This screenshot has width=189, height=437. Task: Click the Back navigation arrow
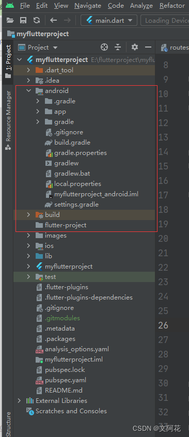coord(54,20)
